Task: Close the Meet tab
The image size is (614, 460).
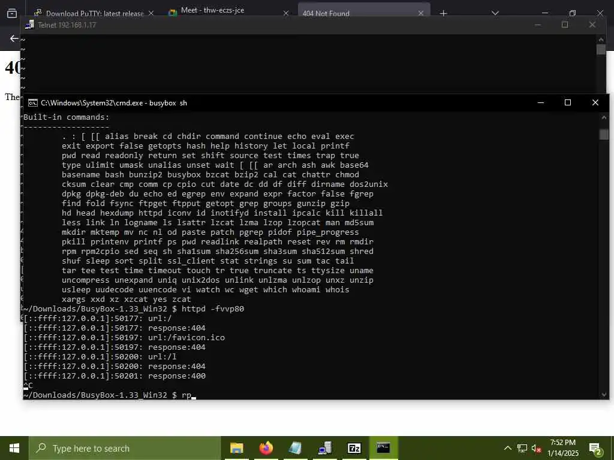Action: coord(286,13)
